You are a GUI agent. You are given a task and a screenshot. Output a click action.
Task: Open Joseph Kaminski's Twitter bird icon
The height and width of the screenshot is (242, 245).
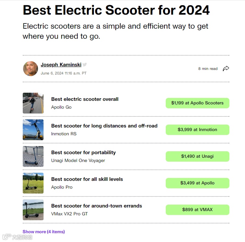pyautogui.click(x=85, y=65)
